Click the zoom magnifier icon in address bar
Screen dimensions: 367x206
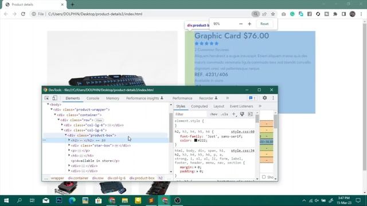click(x=256, y=14)
